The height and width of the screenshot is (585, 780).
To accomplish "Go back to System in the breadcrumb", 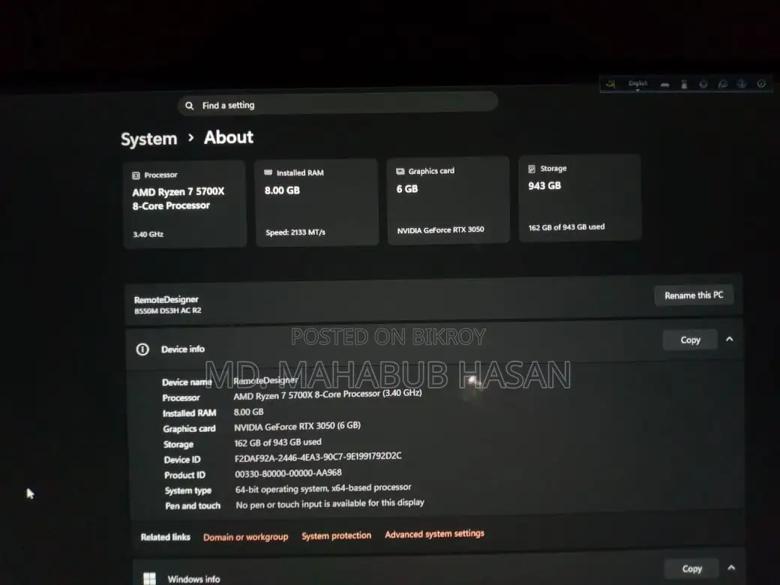I will 148,139.
